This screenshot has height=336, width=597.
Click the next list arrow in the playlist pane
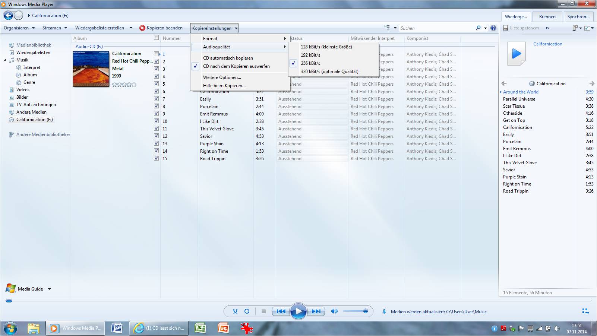[x=591, y=83]
